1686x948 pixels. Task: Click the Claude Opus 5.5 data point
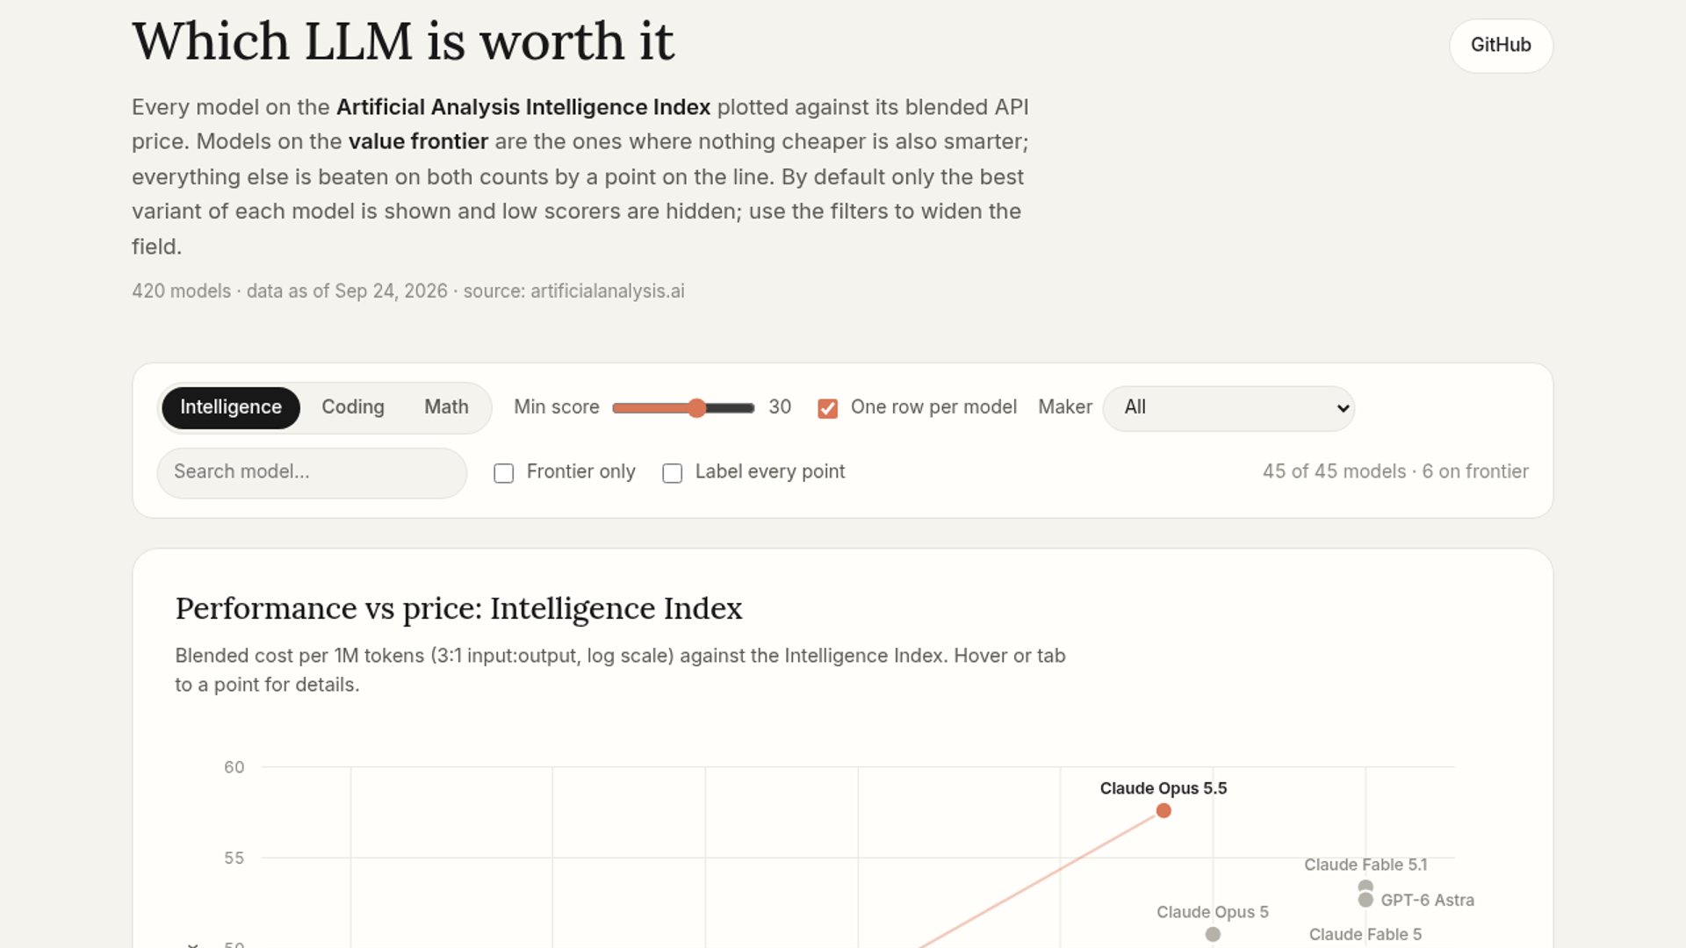point(1164,810)
